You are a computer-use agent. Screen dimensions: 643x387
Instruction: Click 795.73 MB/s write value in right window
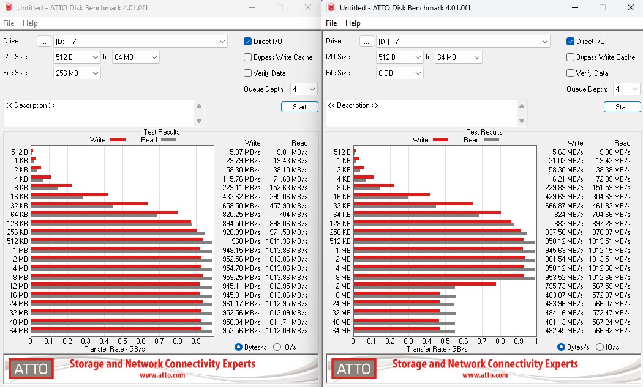pyautogui.click(x=564, y=286)
